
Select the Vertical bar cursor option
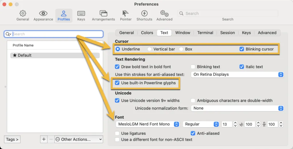pos(150,49)
